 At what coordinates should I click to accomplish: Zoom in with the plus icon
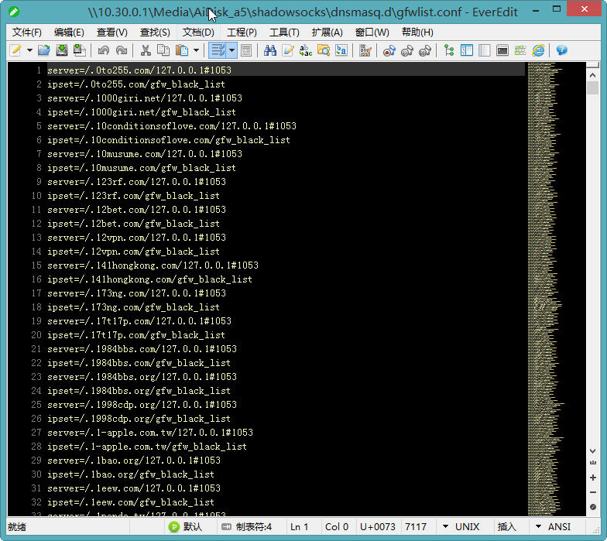coord(593,478)
